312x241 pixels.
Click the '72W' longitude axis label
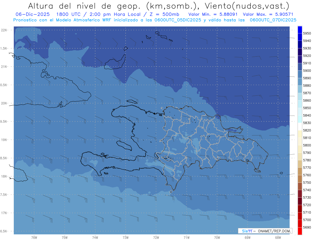click(156, 238)
